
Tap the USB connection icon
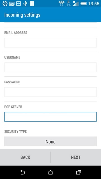[x=25, y=4]
